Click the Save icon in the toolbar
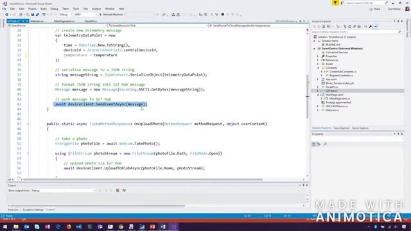Viewport: 411px width, 231px height. (x=33, y=15)
